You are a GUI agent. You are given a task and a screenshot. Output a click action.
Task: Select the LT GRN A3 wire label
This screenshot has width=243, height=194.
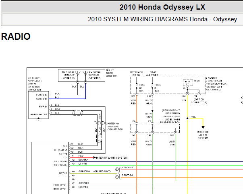(x=83, y=163)
